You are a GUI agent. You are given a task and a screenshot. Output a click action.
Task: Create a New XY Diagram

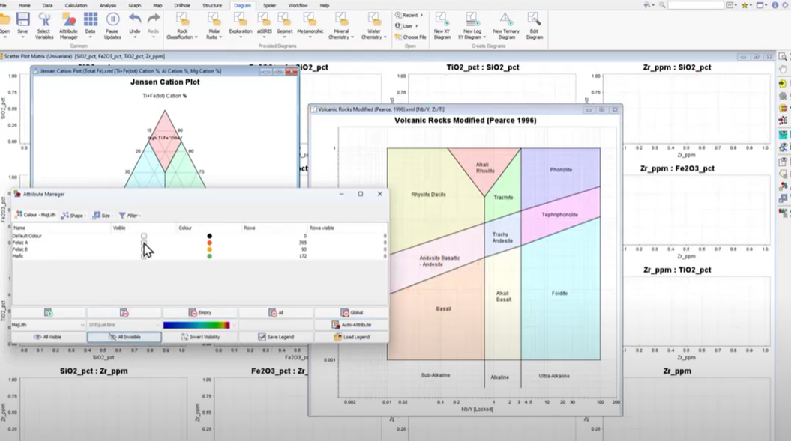442,25
